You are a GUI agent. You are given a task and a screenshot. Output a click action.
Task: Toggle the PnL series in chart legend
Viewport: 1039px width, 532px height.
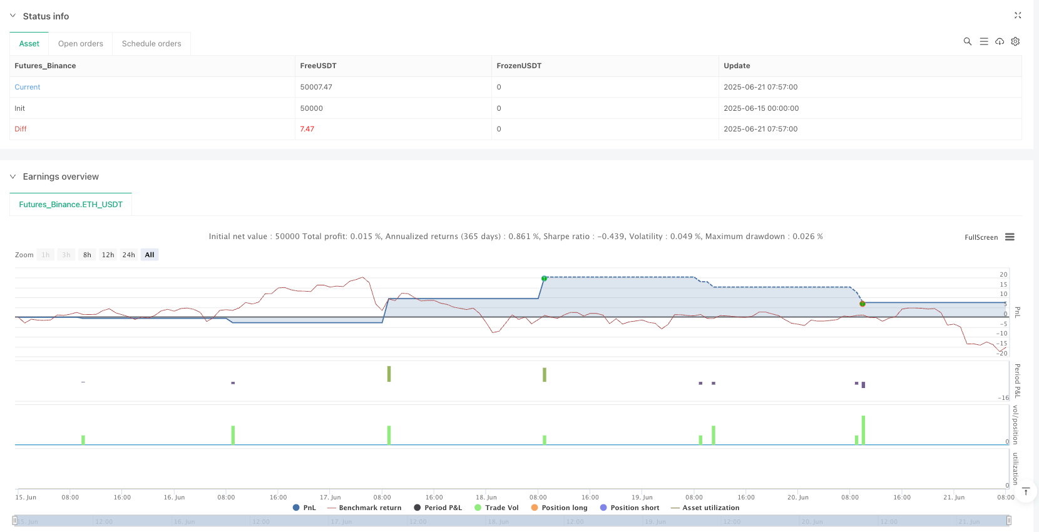pyautogui.click(x=304, y=508)
